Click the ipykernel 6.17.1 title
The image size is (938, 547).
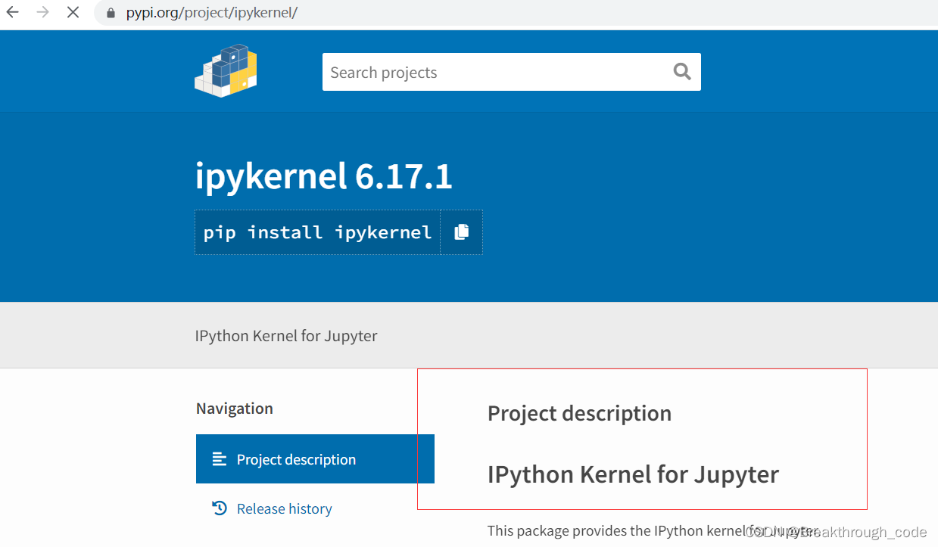(323, 177)
